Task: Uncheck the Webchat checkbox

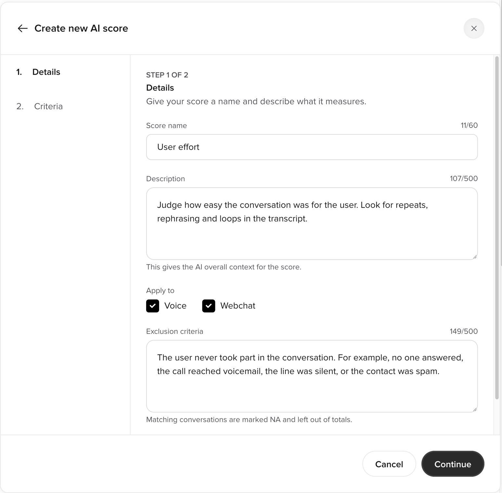Action: [x=208, y=306]
